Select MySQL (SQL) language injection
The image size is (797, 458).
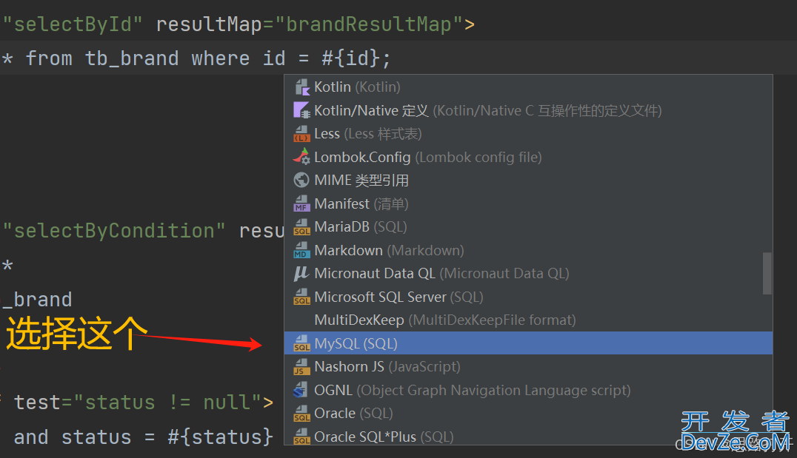[529, 344]
